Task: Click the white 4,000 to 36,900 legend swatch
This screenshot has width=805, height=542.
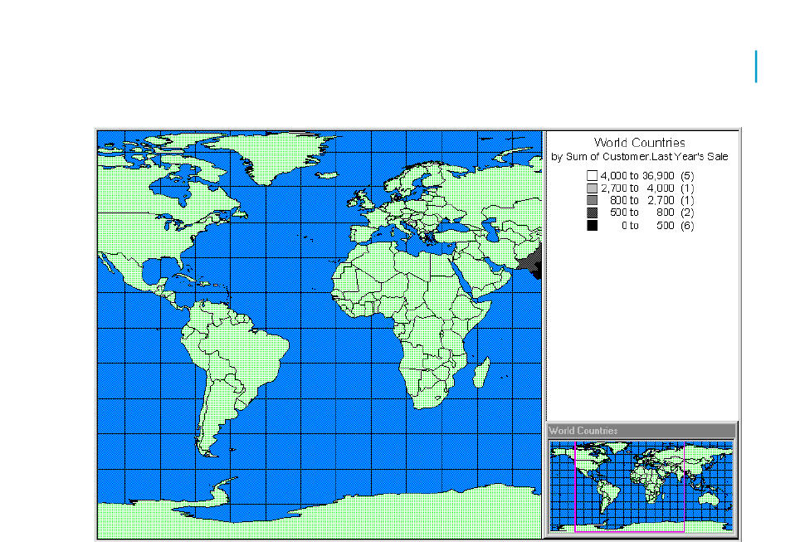Action: [x=592, y=175]
